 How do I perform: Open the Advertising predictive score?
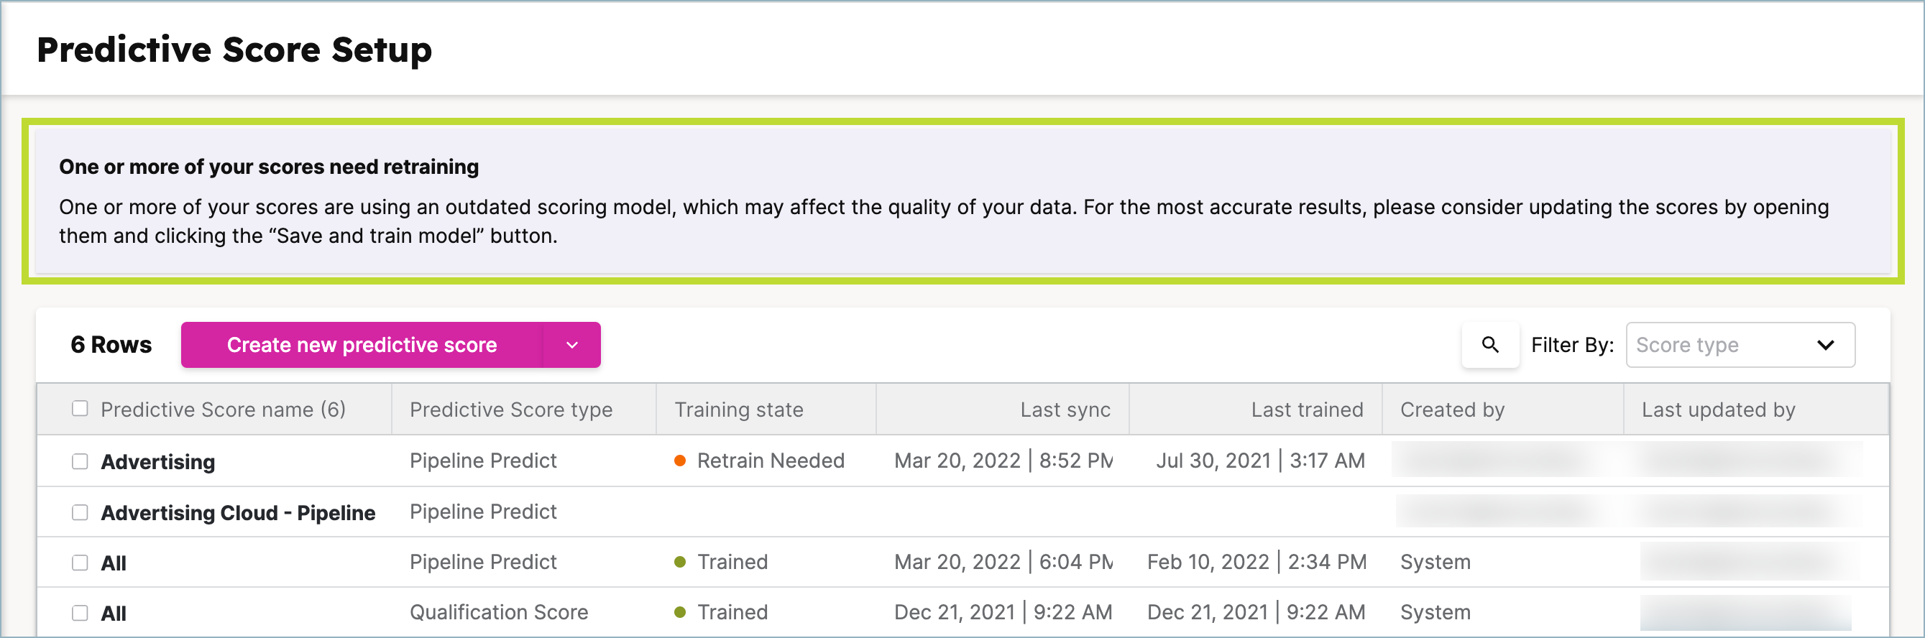coord(157,462)
